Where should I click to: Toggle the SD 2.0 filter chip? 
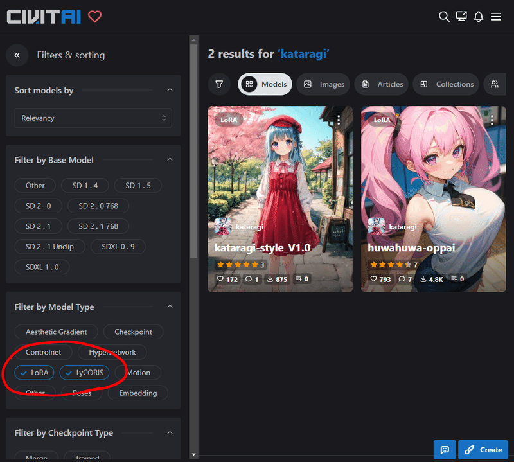coord(39,206)
